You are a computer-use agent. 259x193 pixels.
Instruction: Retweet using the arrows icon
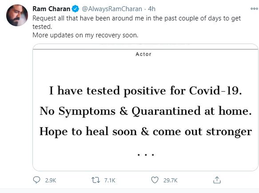(x=96, y=180)
